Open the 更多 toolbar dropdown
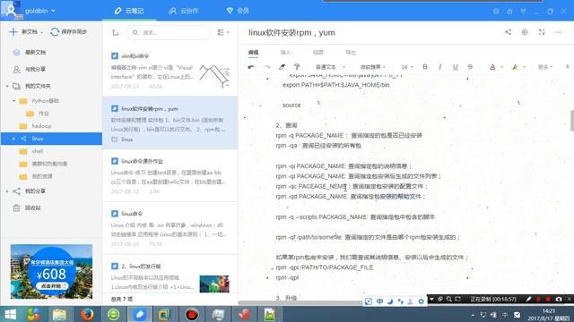Viewport: 574px width, 322px height. [545, 67]
